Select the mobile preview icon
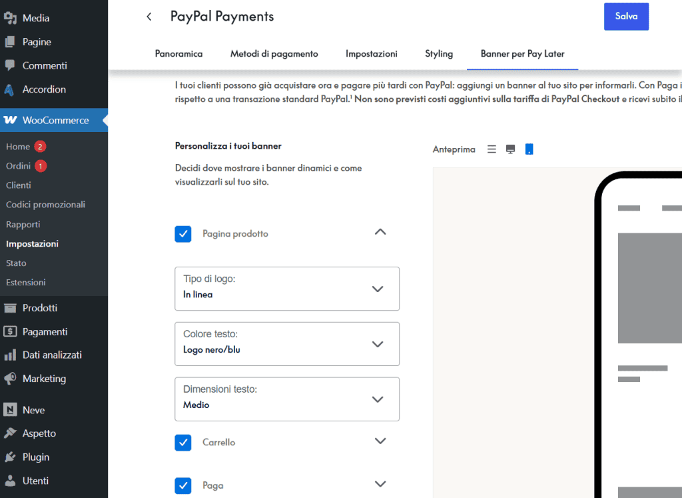 [529, 149]
